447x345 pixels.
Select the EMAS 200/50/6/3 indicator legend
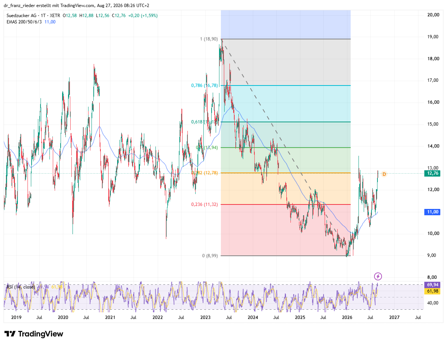tap(24, 22)
